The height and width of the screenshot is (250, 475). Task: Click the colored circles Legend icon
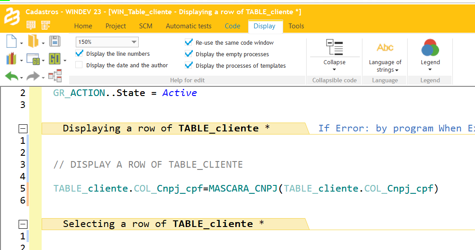click(x=430, y=48)
